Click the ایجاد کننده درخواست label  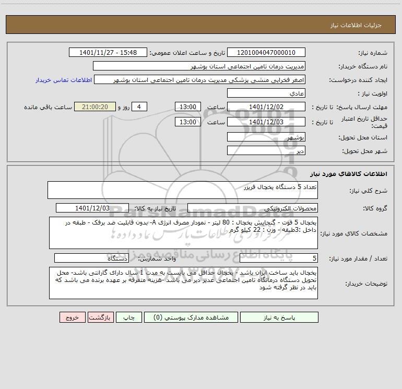tap(358, 80)
